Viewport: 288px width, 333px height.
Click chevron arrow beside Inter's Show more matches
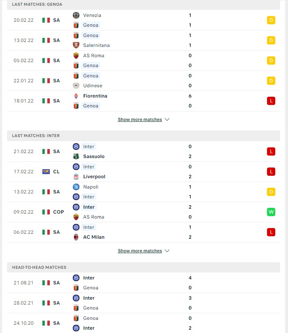[167, 251]
